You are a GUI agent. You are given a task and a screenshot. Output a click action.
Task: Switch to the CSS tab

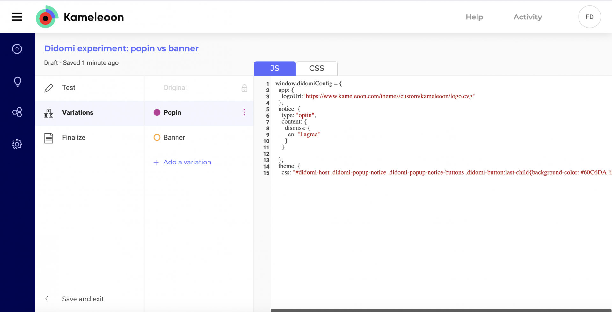[316, 69]
